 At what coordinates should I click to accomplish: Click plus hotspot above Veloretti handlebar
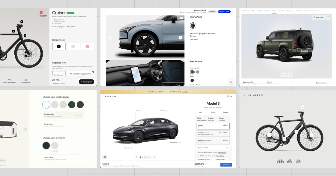point(302,107)
